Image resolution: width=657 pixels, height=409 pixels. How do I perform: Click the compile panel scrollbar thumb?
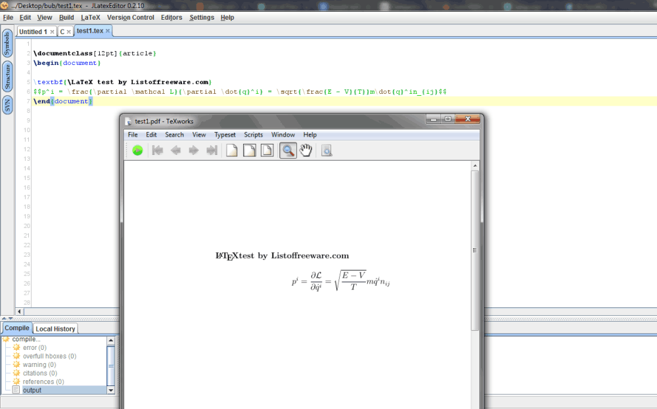(111, 366)
